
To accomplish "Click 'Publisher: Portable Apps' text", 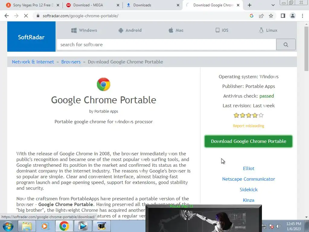I will [249, 86].
